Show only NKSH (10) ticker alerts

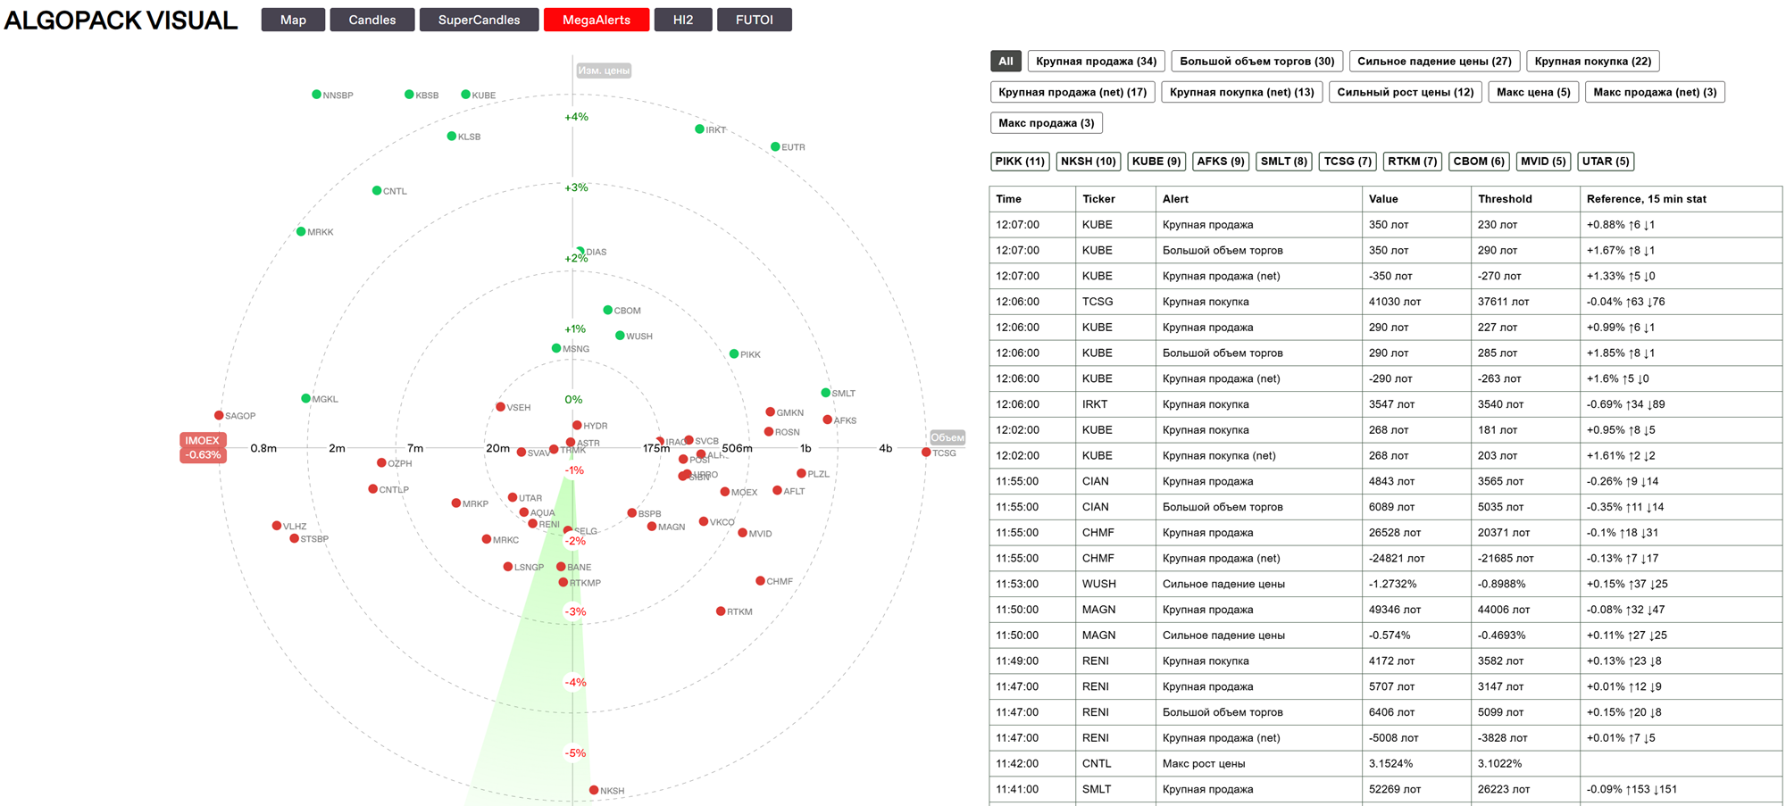click(x=1088, y=162)
